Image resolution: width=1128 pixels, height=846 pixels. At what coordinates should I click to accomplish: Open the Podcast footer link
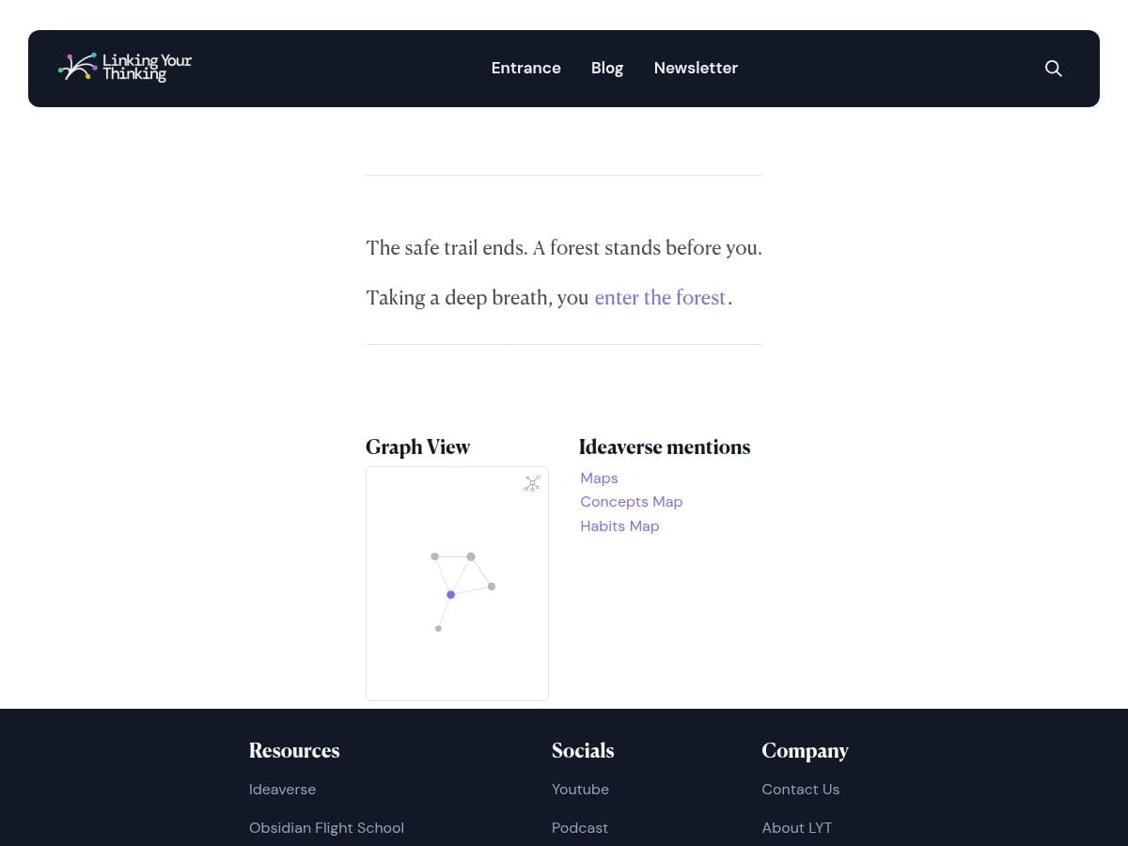(580, 828)
